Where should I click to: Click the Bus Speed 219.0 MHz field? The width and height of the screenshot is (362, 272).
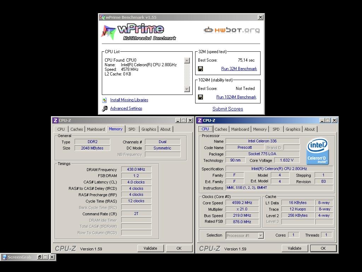click(242, 215)
